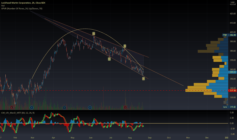Screen dimensions: 237x140
Task: Click the blue dividend D marker near June
Action: click(x=90, y=108)
